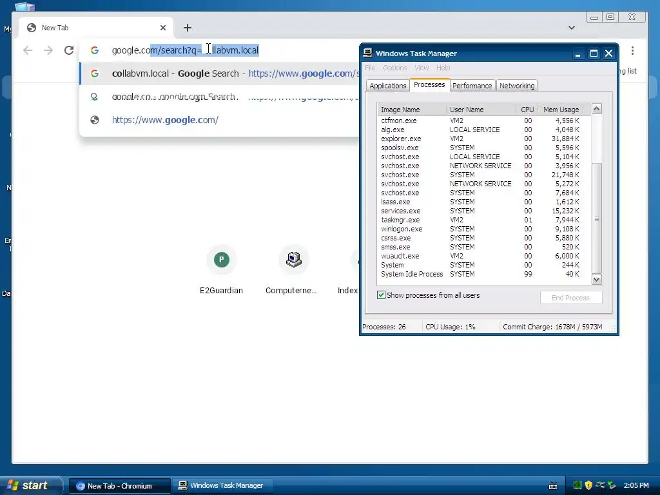Click the network connection tray icon
The width and height of the screenshot is (660, 495).
600,485
